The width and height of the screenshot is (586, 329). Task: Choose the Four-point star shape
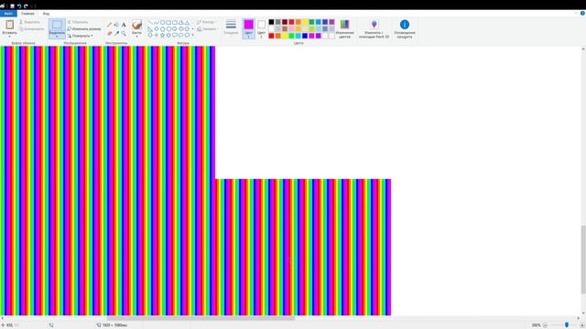point(157,35)
